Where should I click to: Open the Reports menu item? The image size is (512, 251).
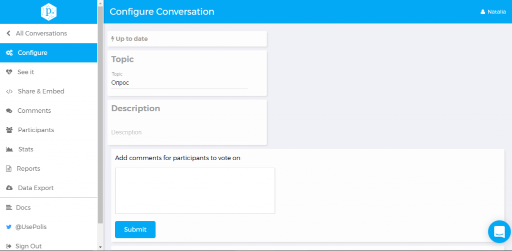pyautogui.click(x=28, y=169)
